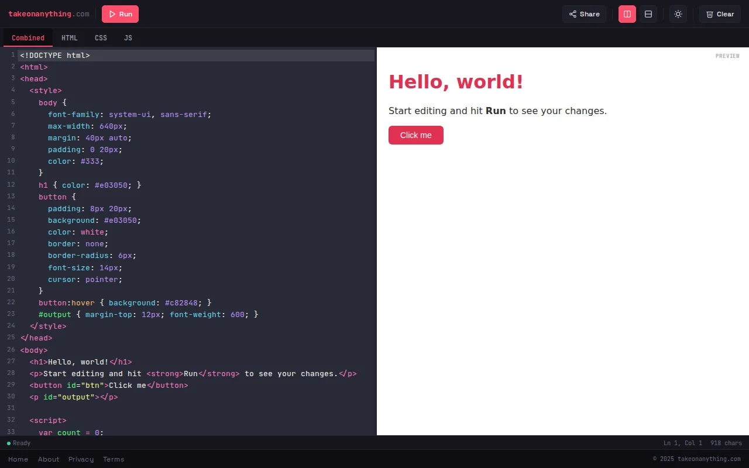Click the 'Ln 1, Col 1' status text

[x=683, y=443]
